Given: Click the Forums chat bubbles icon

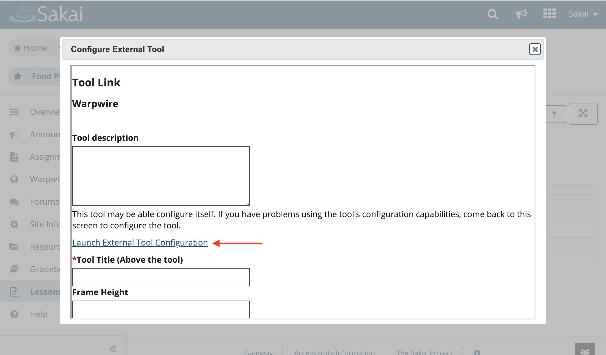Looking at the screenshot, I should [14, 202].
